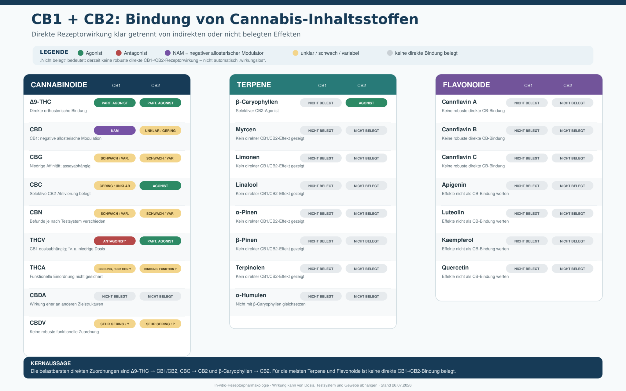Select the 'LEGENDE' label
626x391 pixels.
54,52
